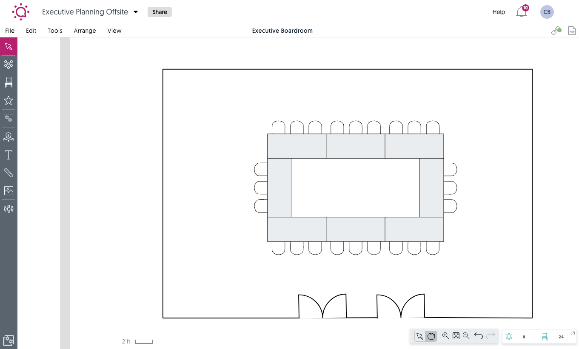Undo the last change
This screenshot has height=349, width=579.
coord(478,336)
